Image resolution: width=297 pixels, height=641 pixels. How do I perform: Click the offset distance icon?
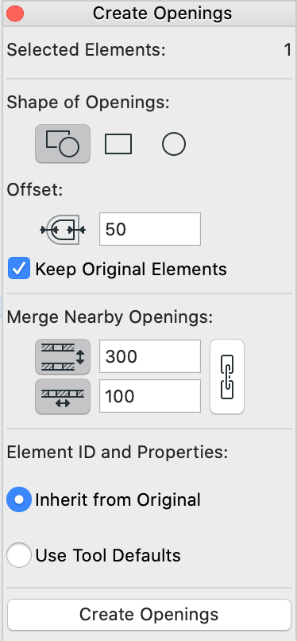pos(63,231)
